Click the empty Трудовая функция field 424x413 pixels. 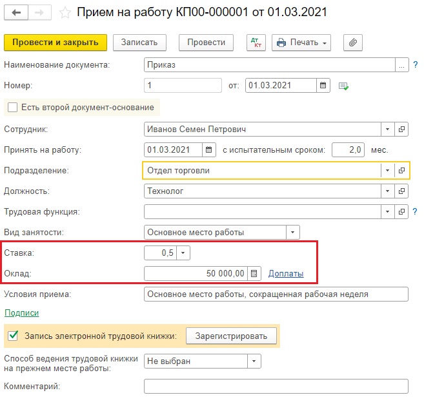(x=263, y=211)
